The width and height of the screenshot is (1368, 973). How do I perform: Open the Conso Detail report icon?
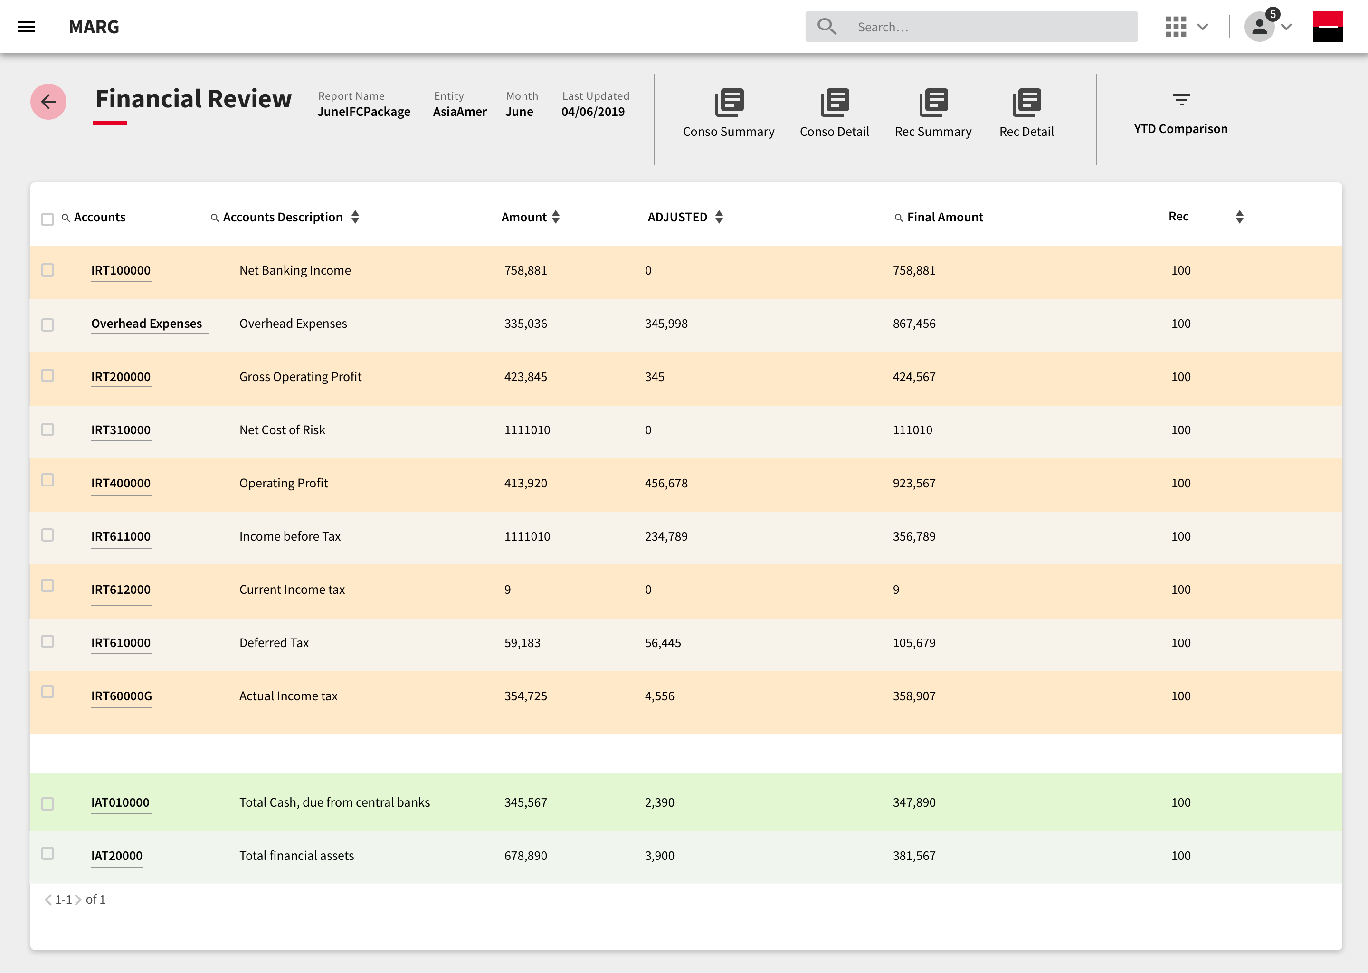[x=834, y=103]
